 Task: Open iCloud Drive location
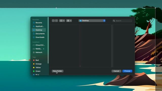[39, 45]
